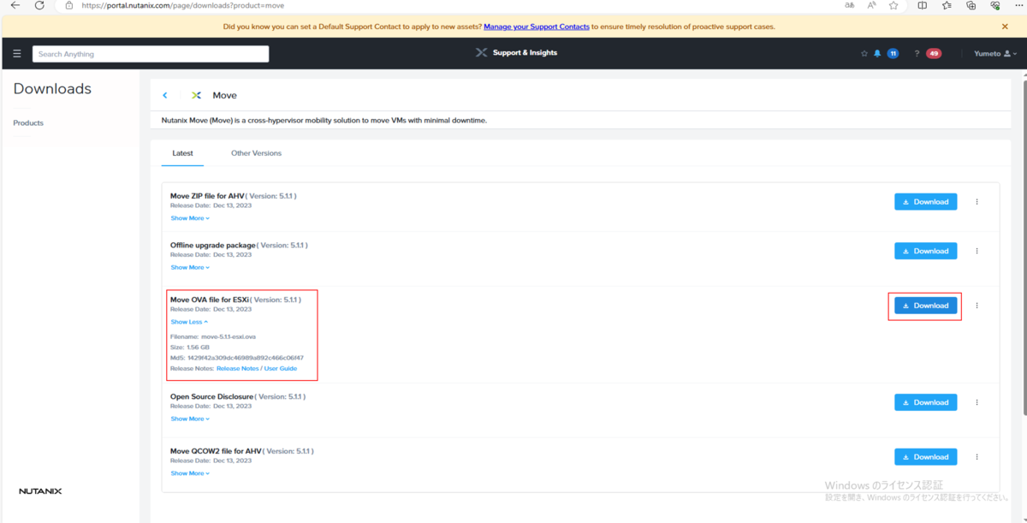Activate the read aloud icon
Viewport: 1027px width, 523px height.
(871, 5)
